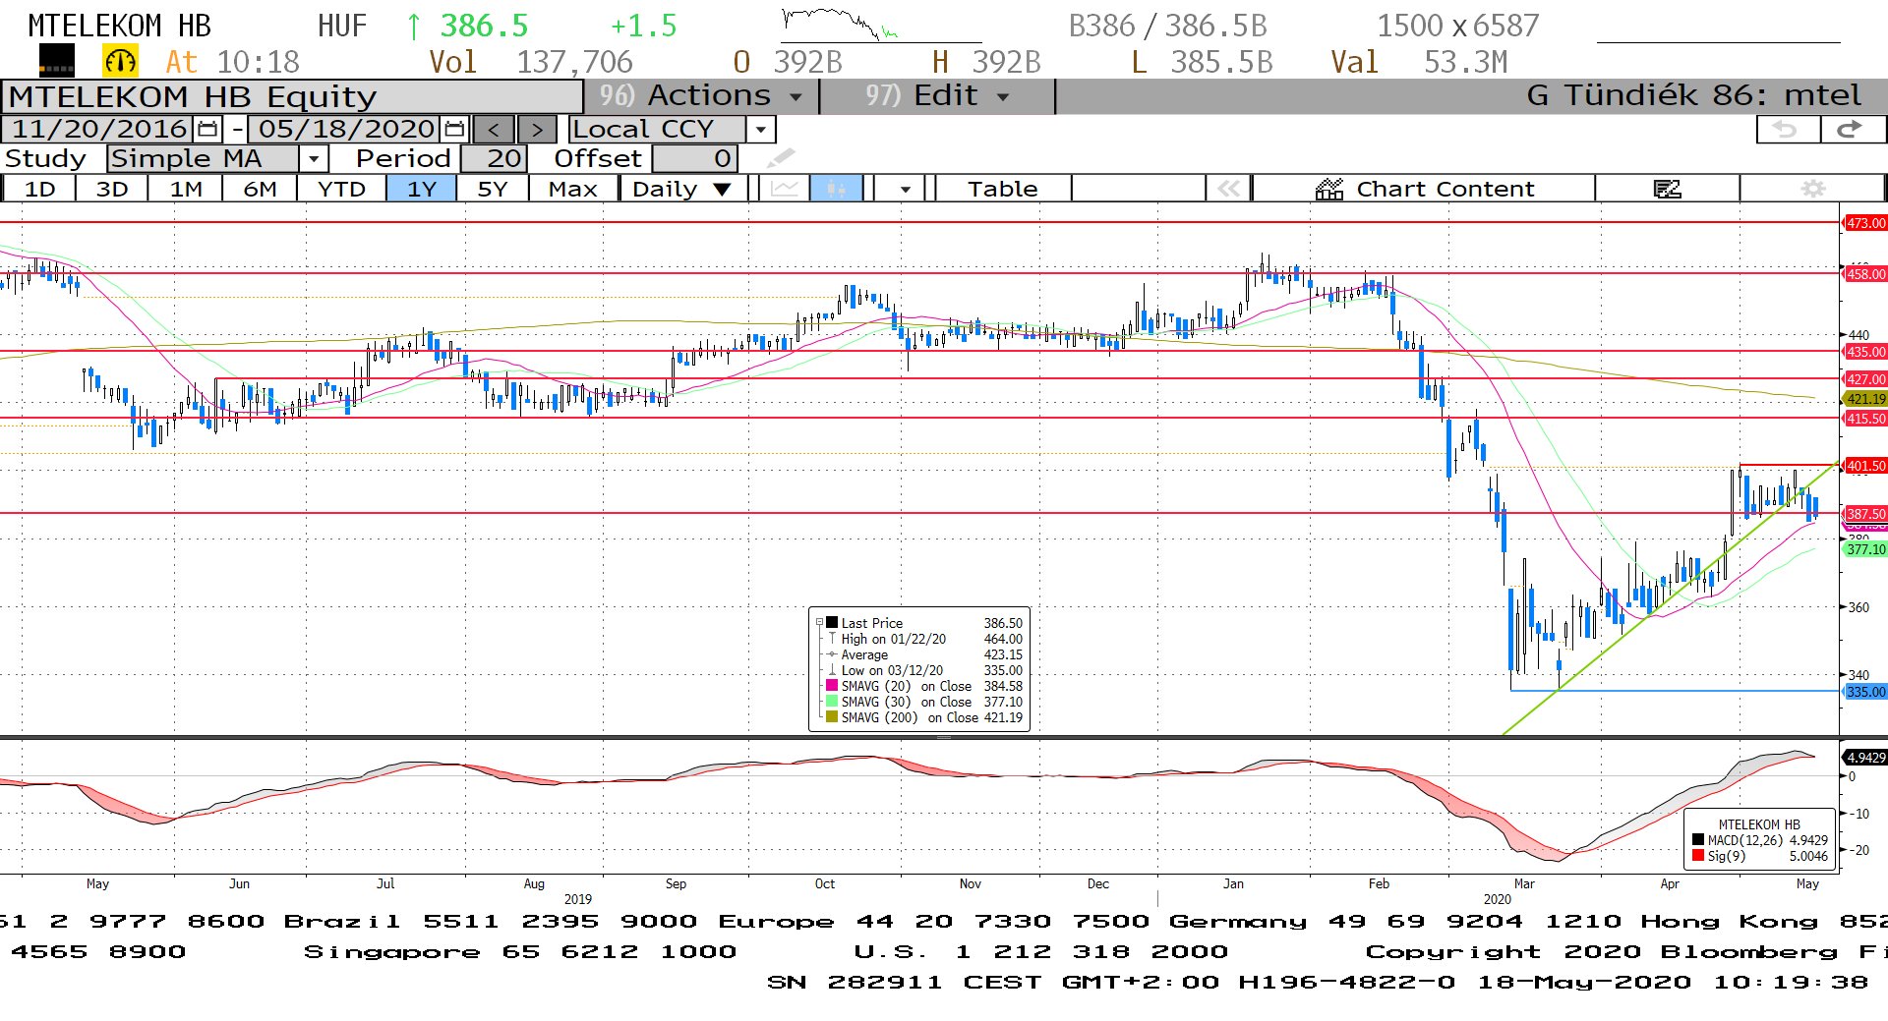
Task: Click the MTELEKOM HB Equity security field
Action: 292,96
